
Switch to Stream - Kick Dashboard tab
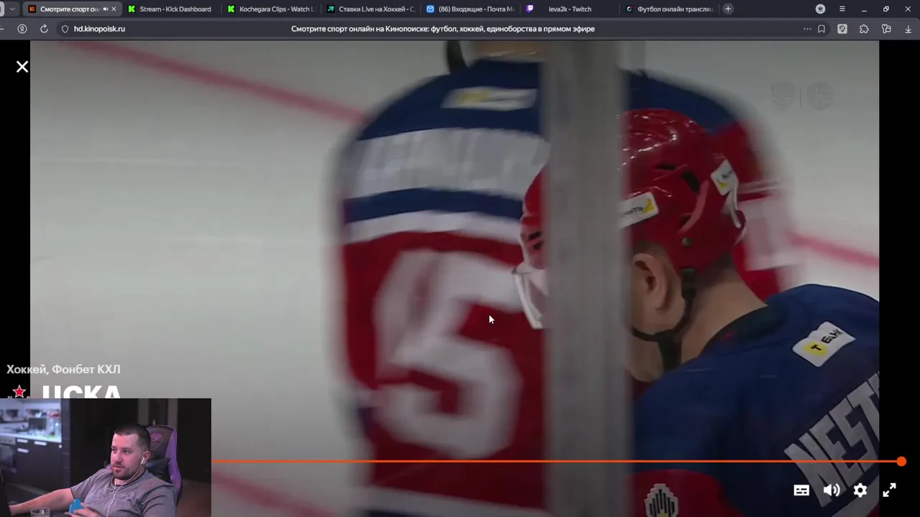tap(171, 9)
